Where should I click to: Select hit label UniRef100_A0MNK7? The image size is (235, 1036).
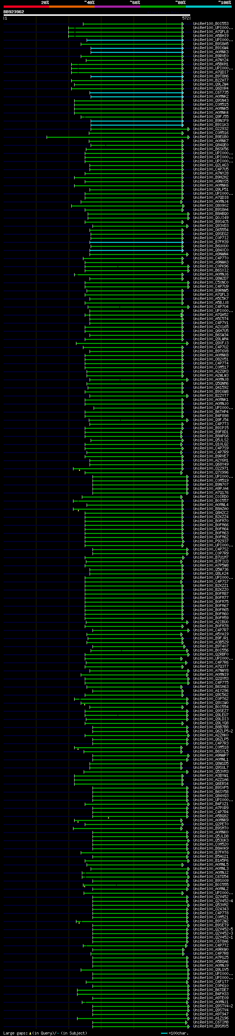click(211, 141)
